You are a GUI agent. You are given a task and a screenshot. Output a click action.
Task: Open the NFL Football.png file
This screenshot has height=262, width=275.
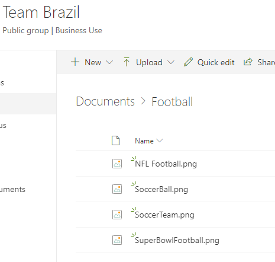click(166, 164)
